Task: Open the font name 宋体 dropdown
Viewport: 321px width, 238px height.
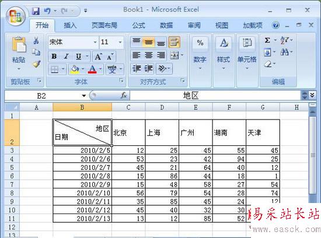Action: (x=95, y=42)
